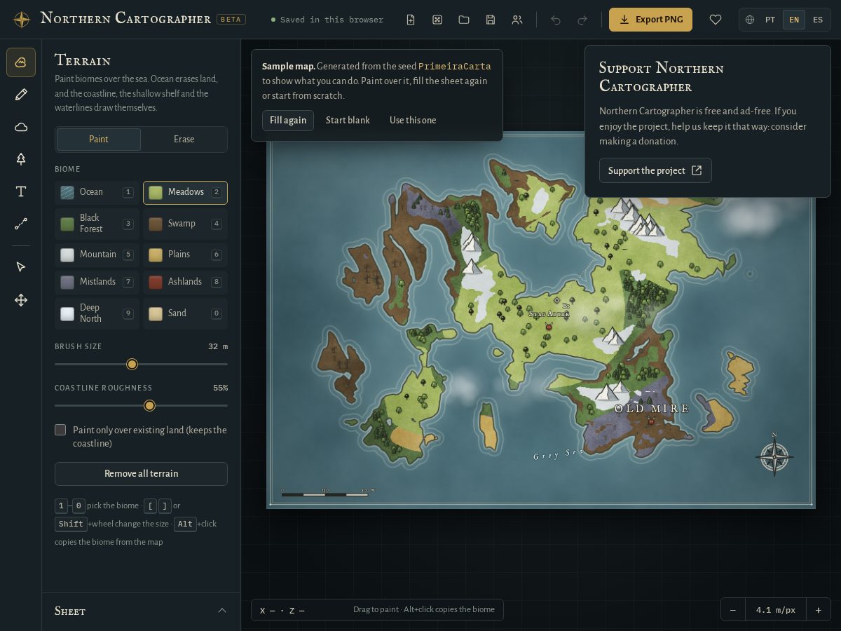
Task: Click the Brush Size slider handle
Action: click(x=132, y=364)
